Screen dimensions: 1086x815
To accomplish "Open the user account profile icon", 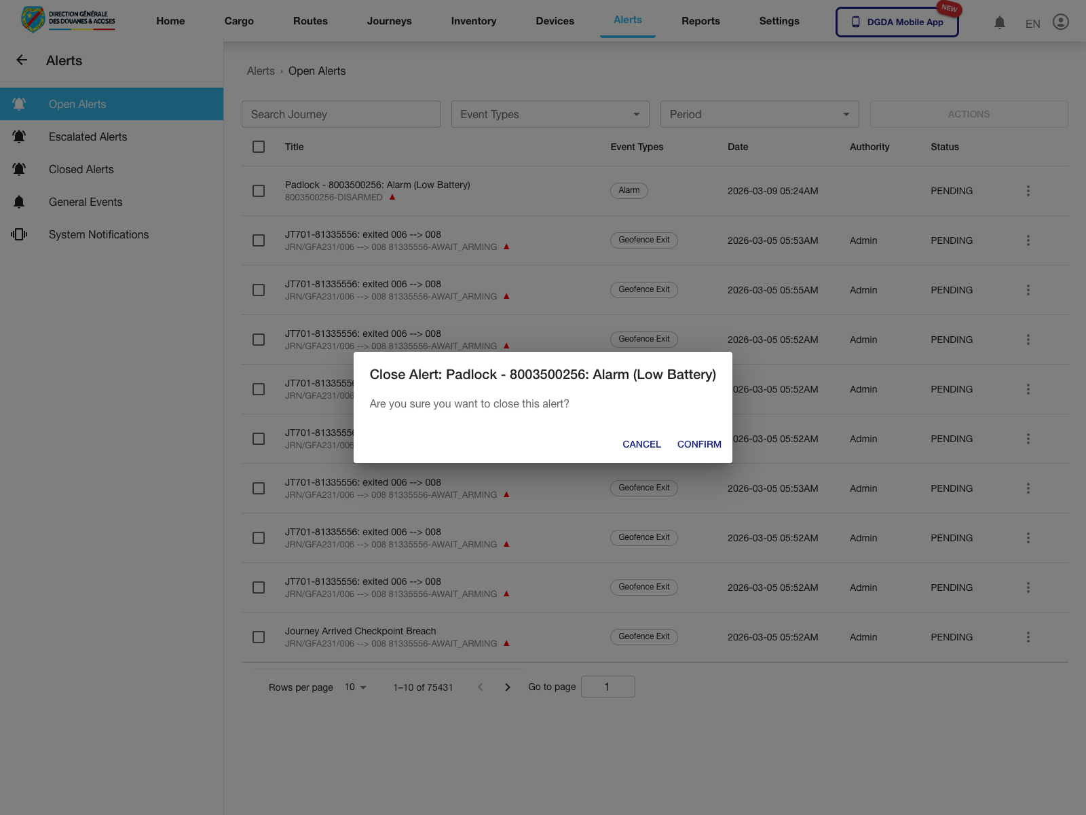I will 1060,22.
